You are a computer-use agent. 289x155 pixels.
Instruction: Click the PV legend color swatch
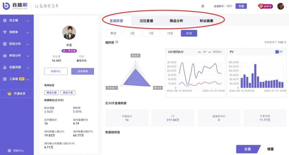277,52
